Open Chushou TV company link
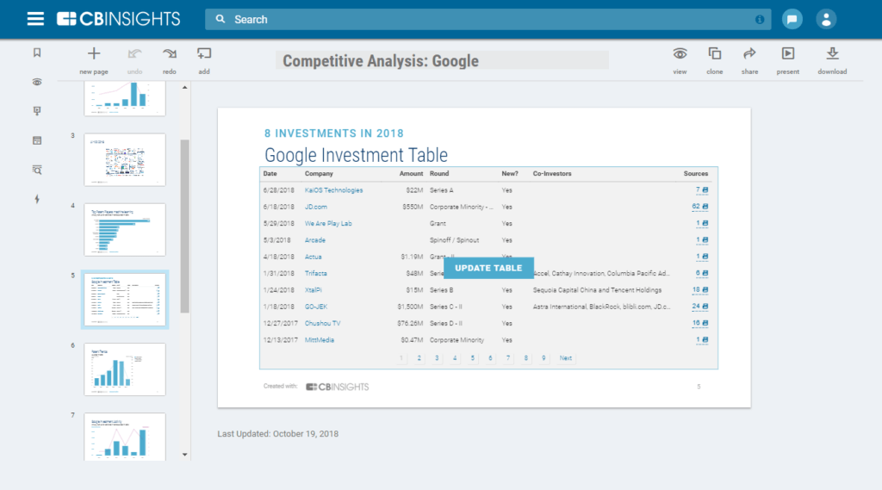The width and height of the screenshot is (882, 490). pos(322,324)
